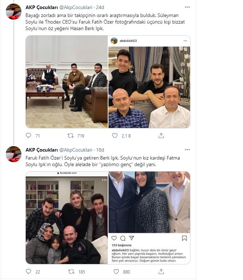Viewport: 243px width, 280px height.
Task: Open @AkpCocuklari handle in second tweet
Action: tap(76, 150)
